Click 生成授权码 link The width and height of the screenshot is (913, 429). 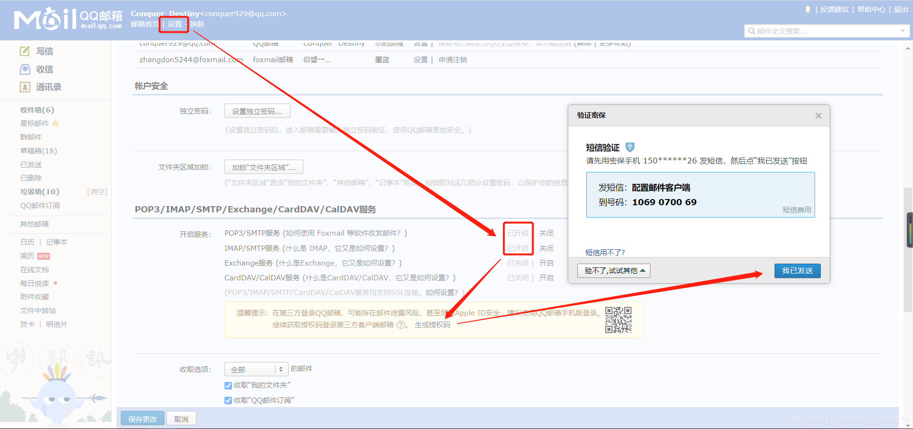pos(432,325)
